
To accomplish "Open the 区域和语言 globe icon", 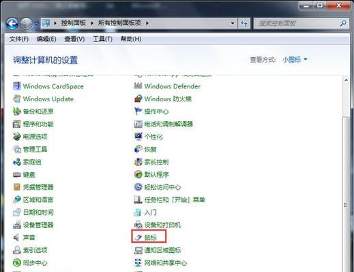I will click(17, 200).
